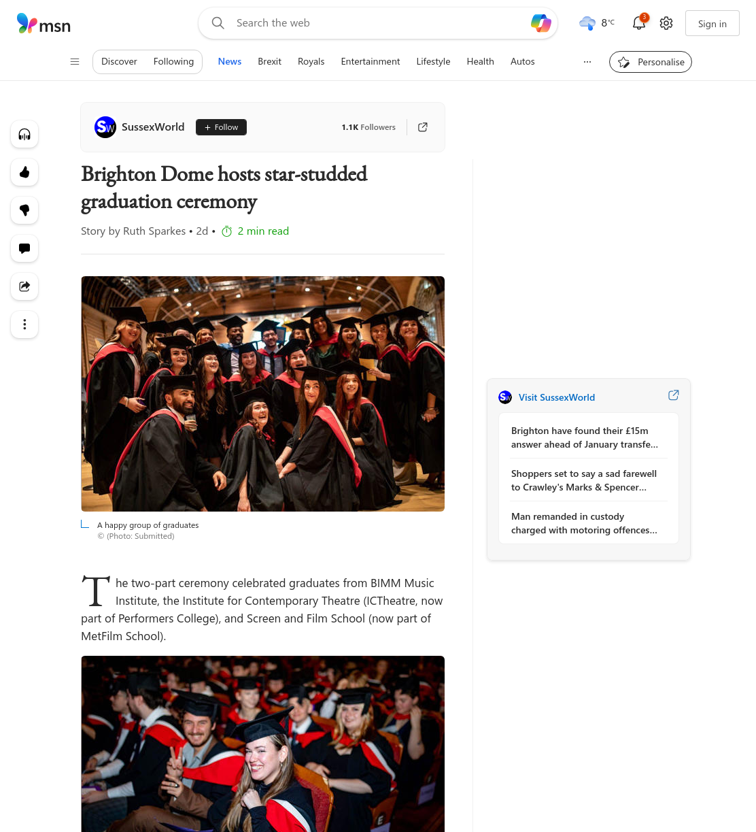756x832 pixels.
Task: Select the News tab
Action: [x=230, y=62]
